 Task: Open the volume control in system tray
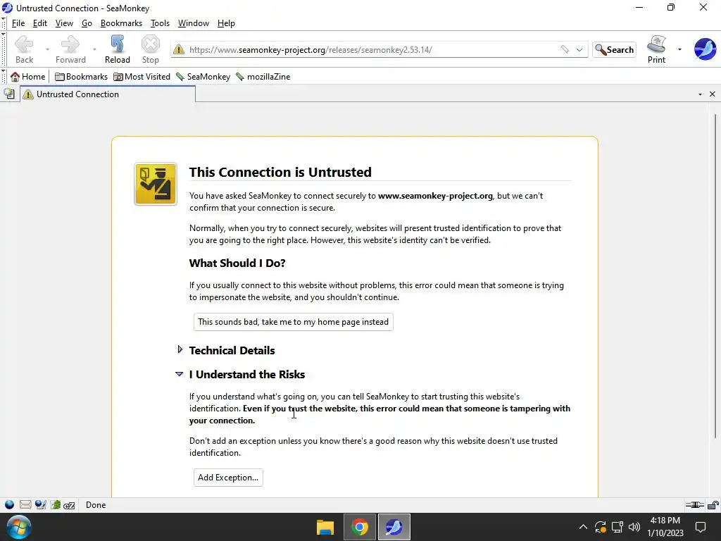(x=634, y=527)
